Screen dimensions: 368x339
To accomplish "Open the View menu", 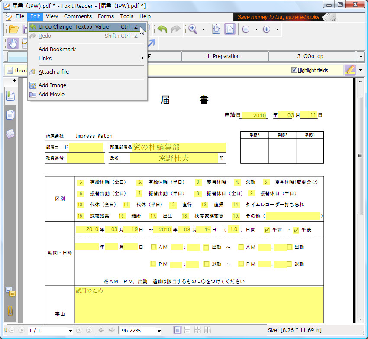I will pos(52,16).
